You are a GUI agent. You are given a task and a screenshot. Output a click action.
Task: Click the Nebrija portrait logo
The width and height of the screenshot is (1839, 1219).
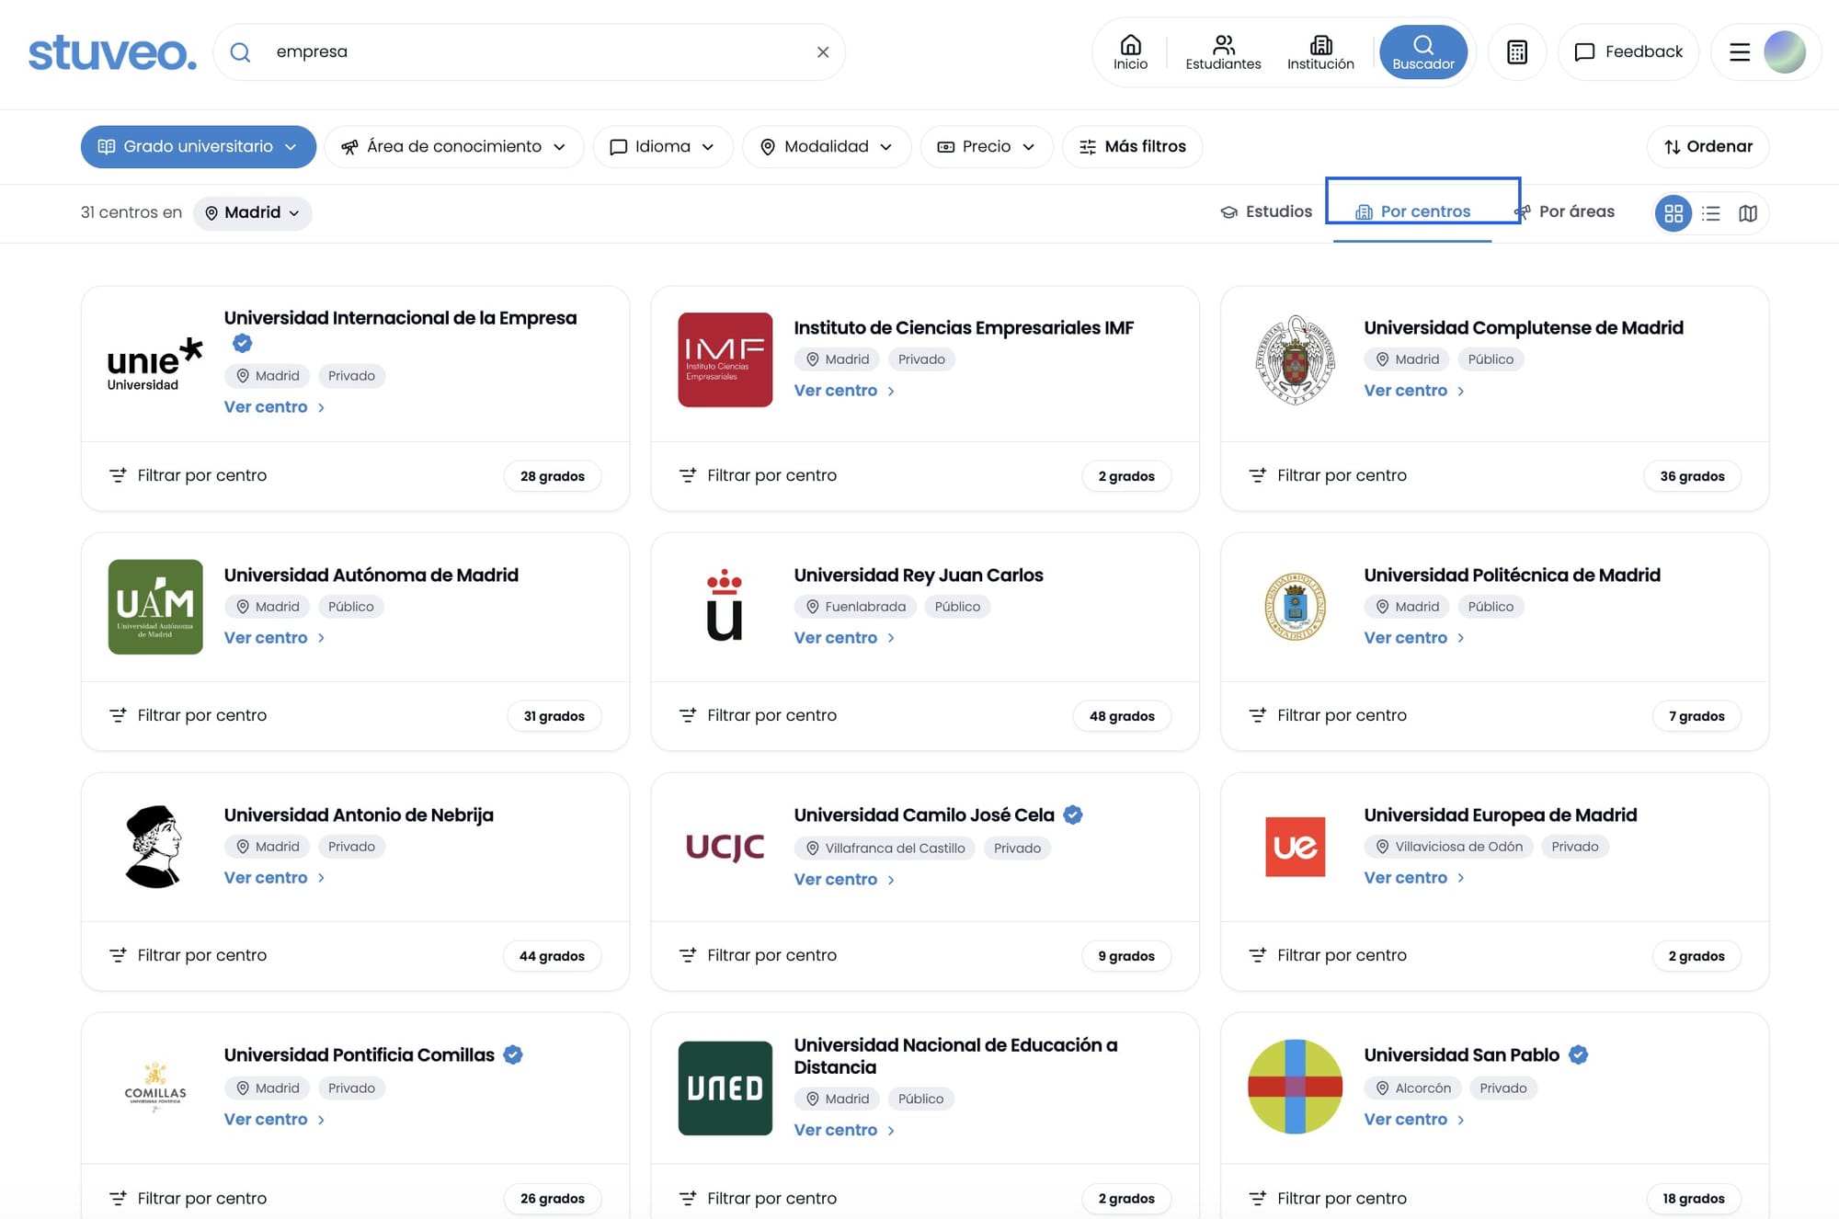154,847
